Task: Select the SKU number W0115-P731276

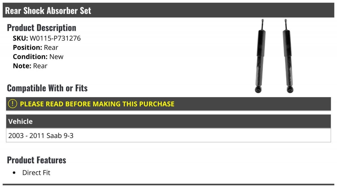Action: click(55, 38)
